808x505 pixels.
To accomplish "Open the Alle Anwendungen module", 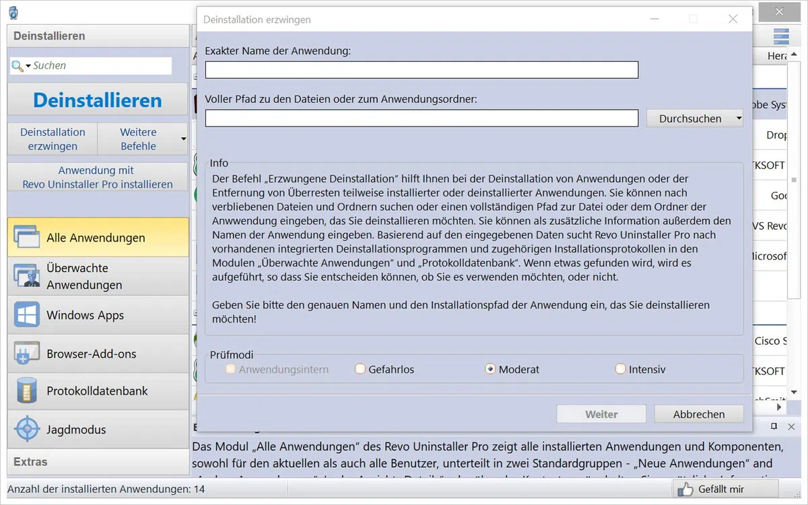I will (x=98, y=237).
